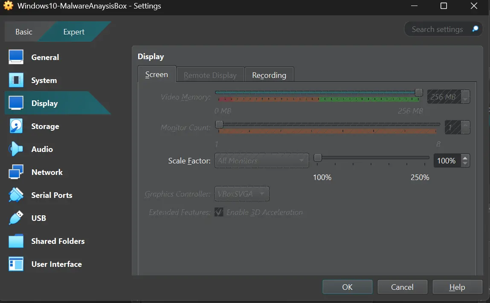Screen dimensions: 490x303
Task: Open the Graphics Controller VBoxSVGA dropdown
Action: tap(242, 194)
